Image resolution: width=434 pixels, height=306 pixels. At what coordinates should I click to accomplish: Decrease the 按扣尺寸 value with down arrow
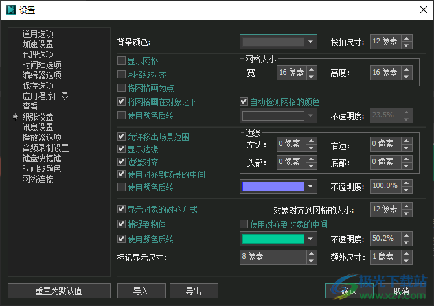pos(406,45)
